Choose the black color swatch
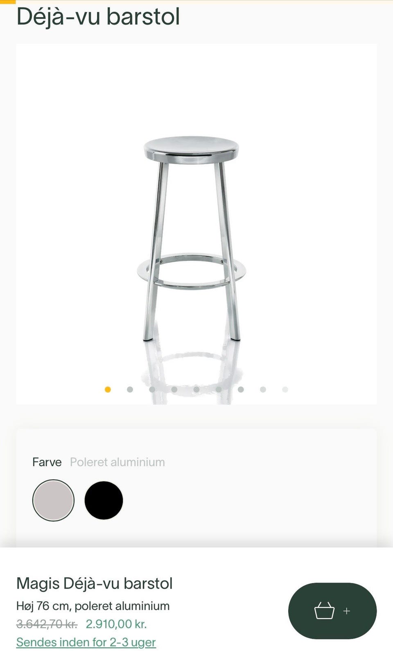 point(104,500)
